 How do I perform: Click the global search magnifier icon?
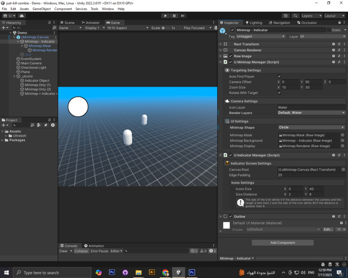[x=295, y=16]
